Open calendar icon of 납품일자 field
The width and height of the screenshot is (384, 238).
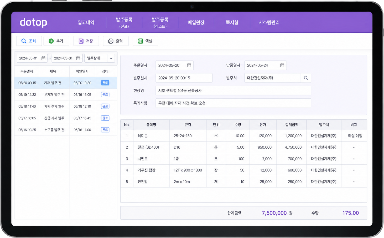[x=282, y=65]
